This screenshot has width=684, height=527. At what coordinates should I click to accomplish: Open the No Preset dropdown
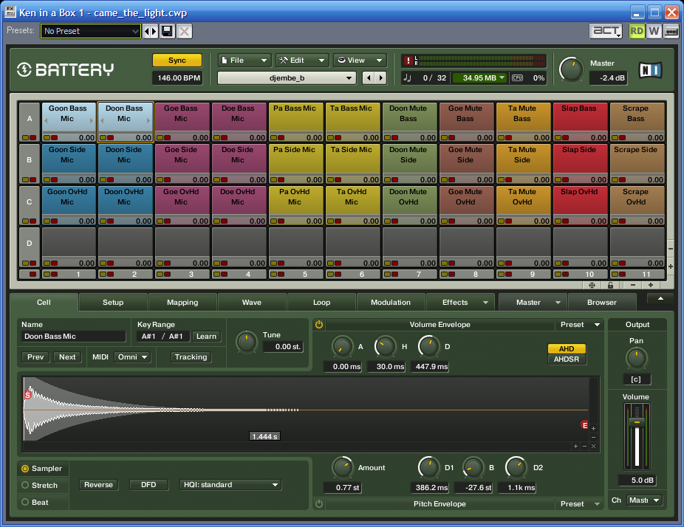click(91, 31)
